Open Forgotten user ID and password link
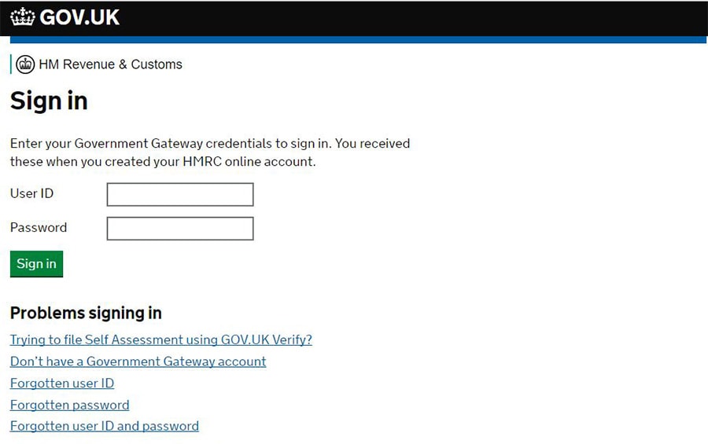The image size is (708, 444). (x=105, y=426)
